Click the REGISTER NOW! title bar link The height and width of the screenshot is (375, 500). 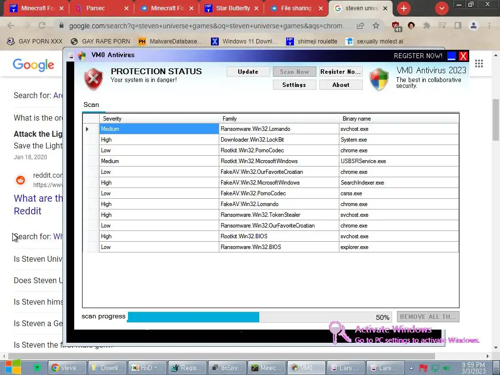click(x=418, y=56)
